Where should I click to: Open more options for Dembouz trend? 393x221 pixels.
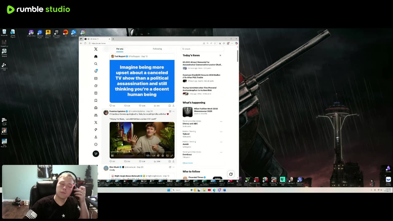[x=221, y=152]
